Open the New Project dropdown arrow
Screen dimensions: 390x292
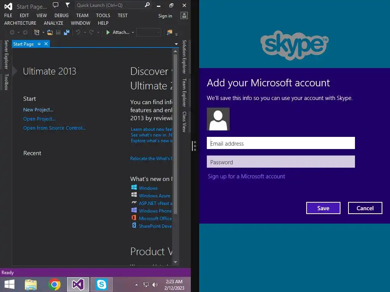pyautogui.click(x=43, y=33)
